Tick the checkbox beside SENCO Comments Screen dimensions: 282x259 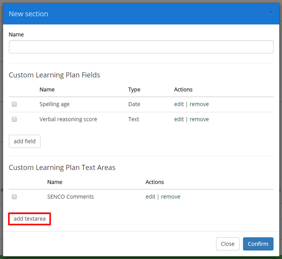click(14, 196)
